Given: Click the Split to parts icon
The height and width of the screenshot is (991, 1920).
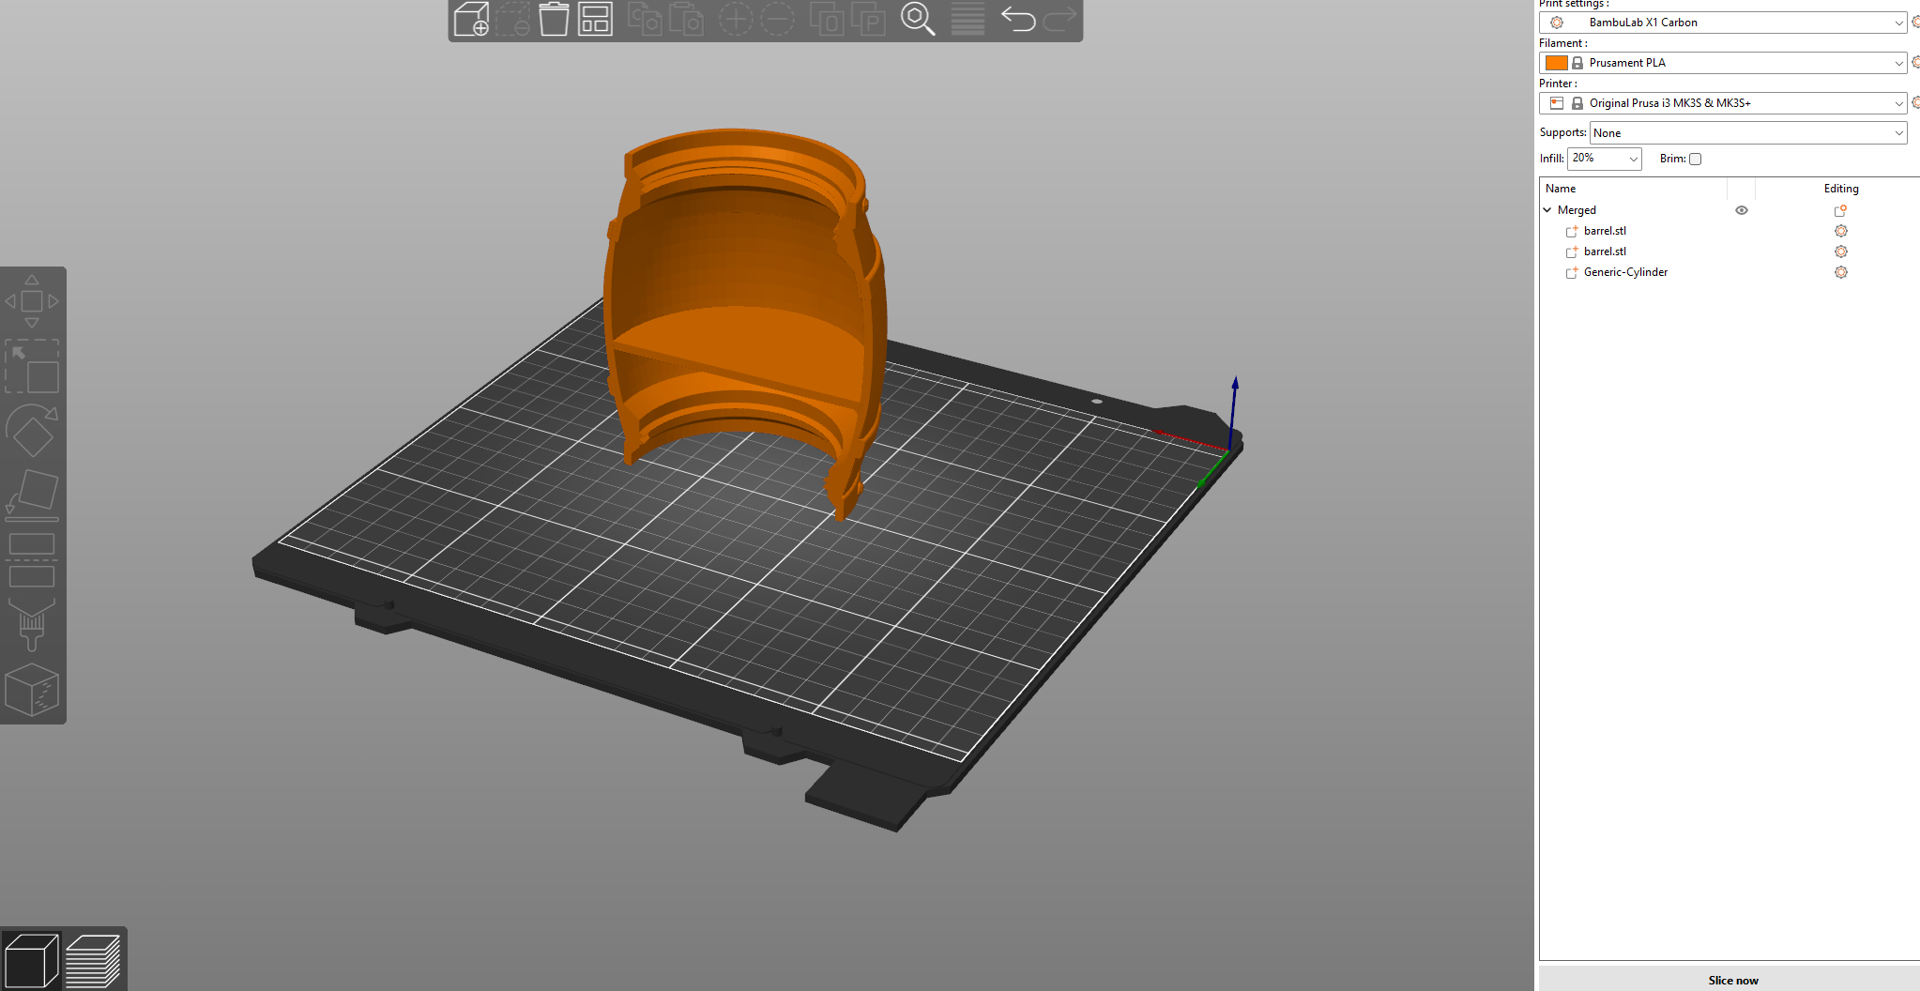Looking at the screenshot, I should 868,19.
